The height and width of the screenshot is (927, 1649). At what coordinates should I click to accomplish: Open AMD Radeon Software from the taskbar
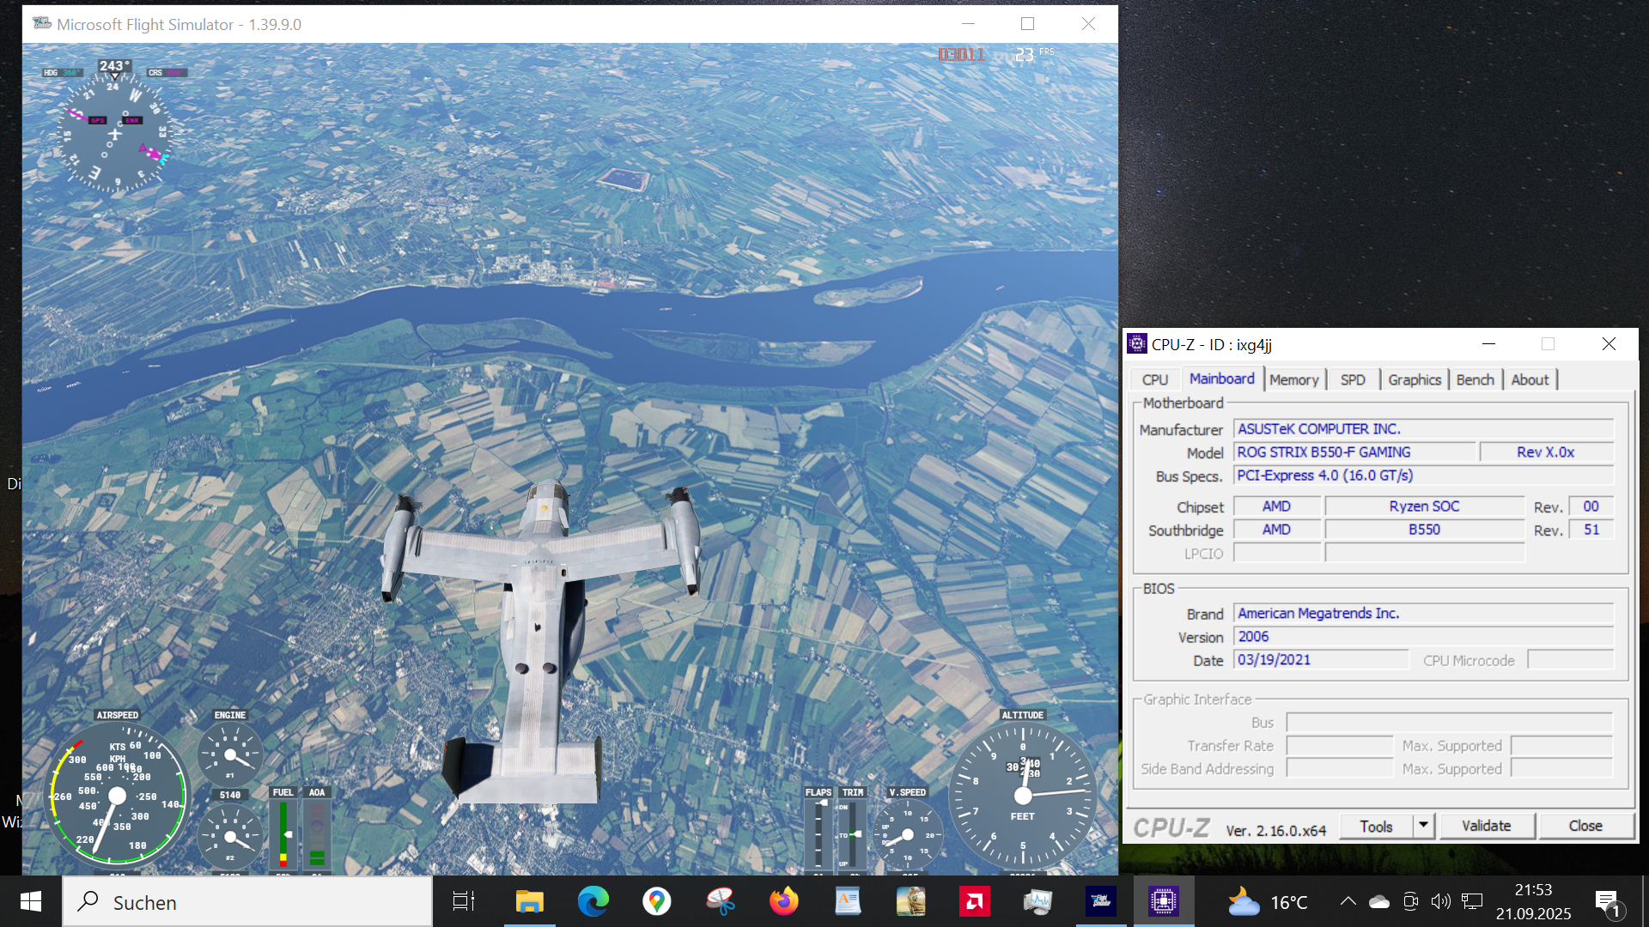pos(975,901)
